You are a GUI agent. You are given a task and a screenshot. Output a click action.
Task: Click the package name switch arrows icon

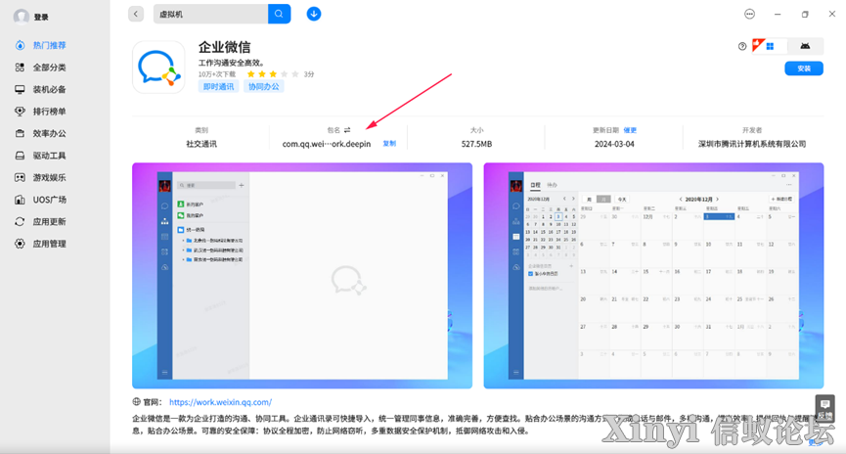[x=347, y=130]
